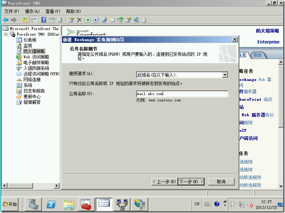The image size is (285, 213).
Task: Click the system tray flag notification icon
Action: coord(233,204)
